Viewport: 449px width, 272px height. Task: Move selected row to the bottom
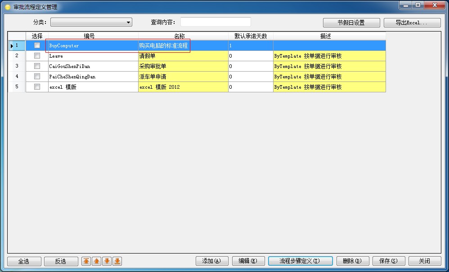coord(117,261)
